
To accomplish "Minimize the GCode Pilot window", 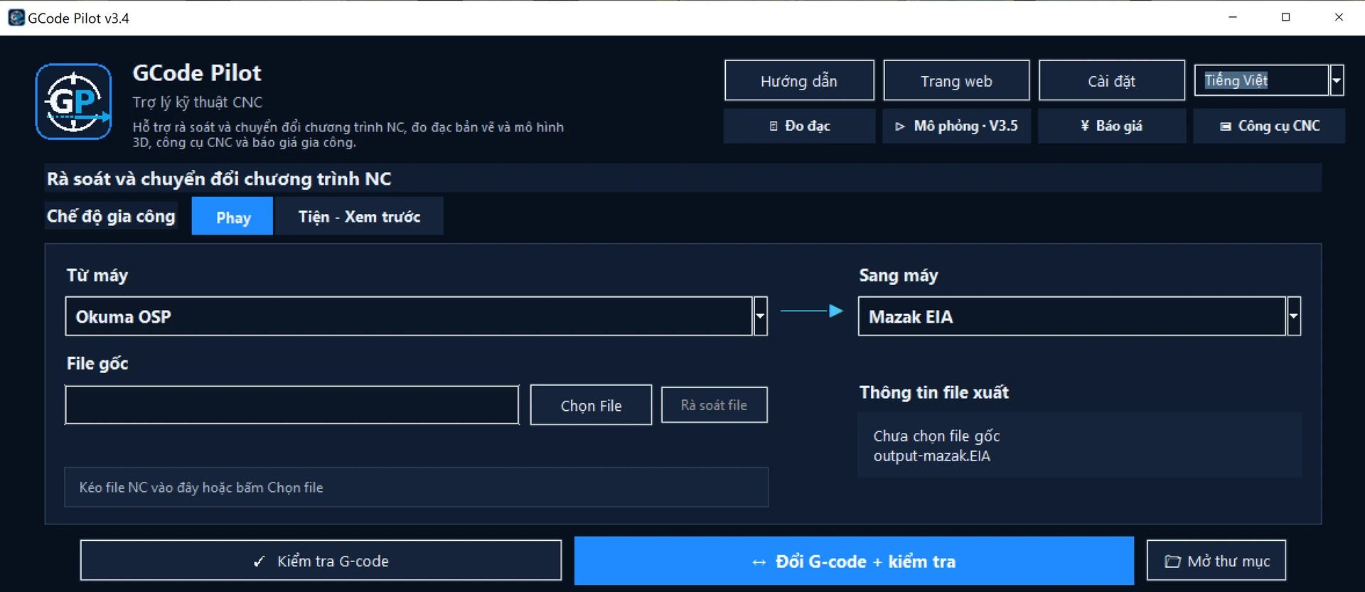I will point(1233,17).
